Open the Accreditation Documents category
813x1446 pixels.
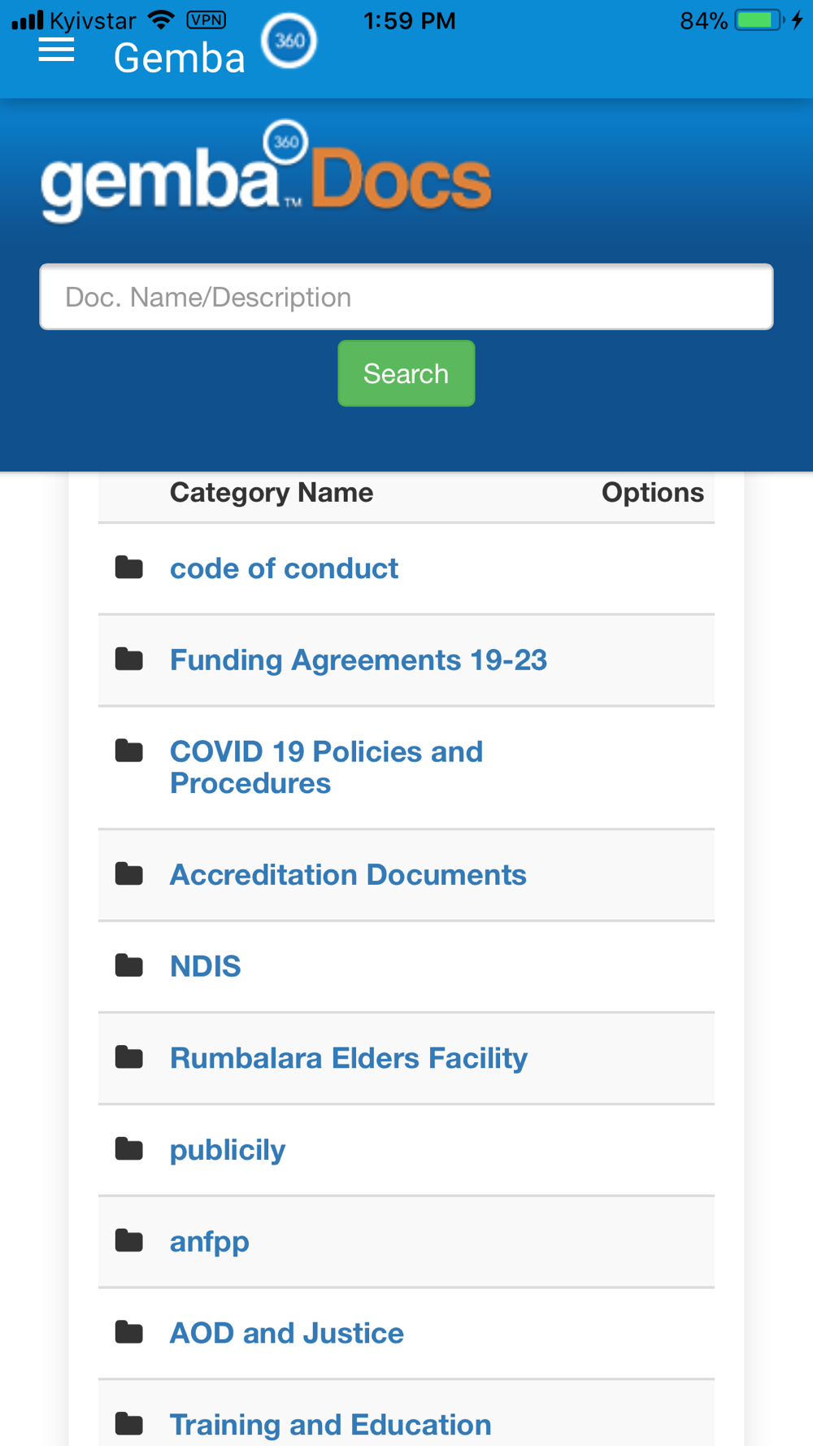348,875
